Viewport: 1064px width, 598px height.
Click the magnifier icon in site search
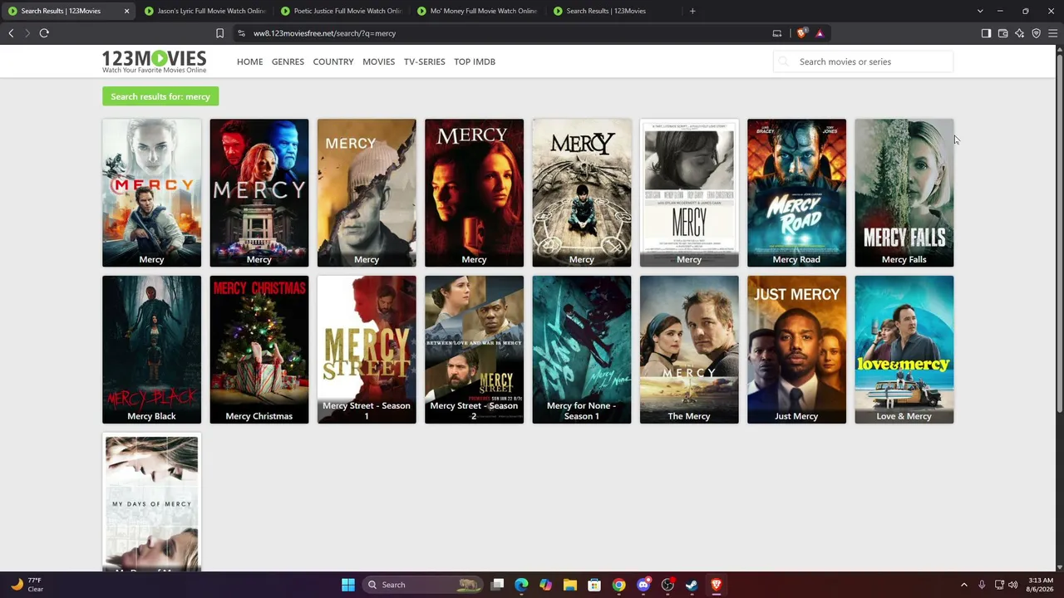pyautogui.click(x=783, y=61)
